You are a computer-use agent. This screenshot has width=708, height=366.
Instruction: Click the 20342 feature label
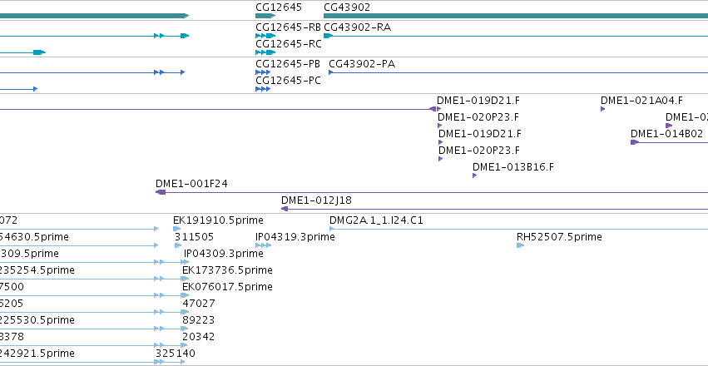pos(198,337)
